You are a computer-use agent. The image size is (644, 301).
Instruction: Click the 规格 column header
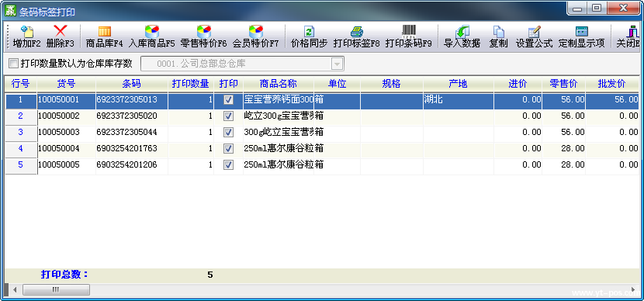(391, 84)
